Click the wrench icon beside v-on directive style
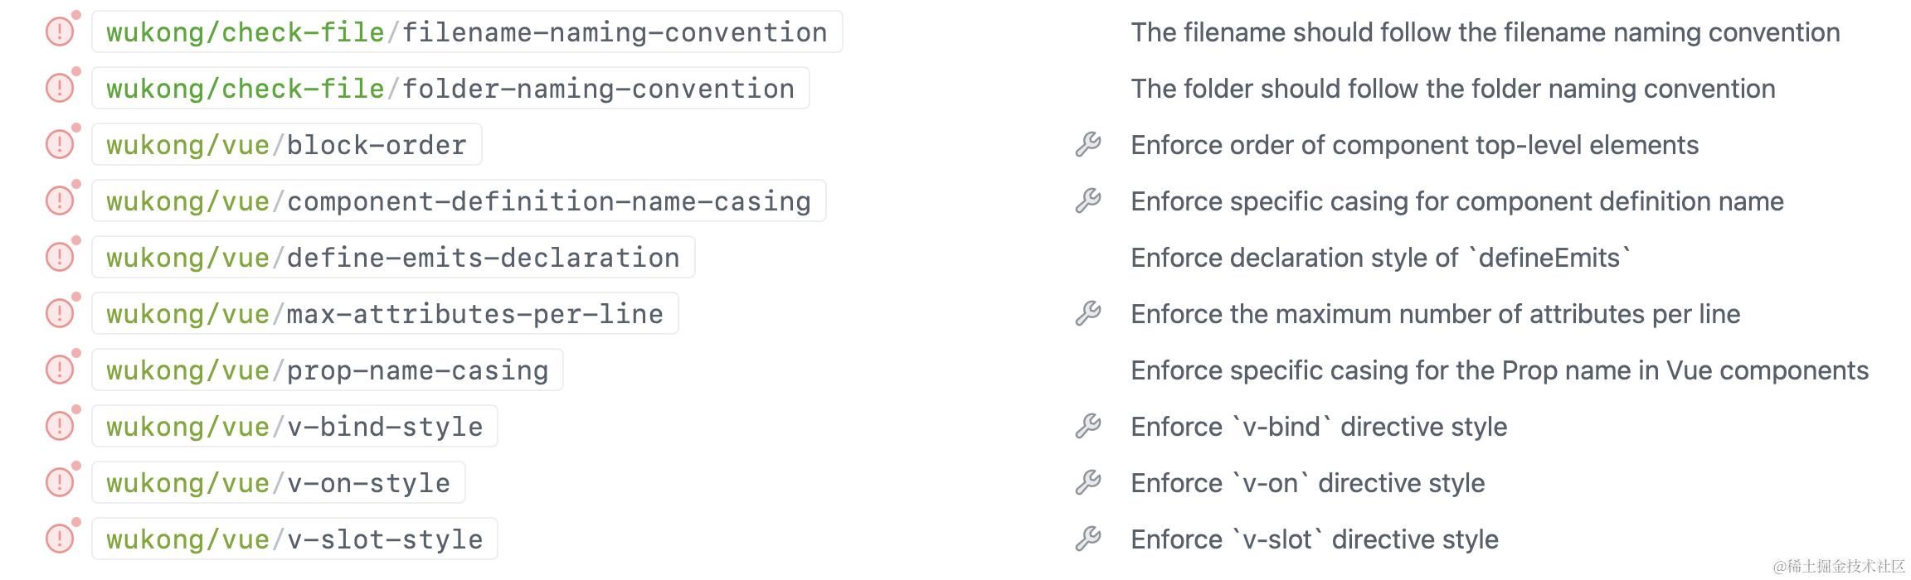1911x580 pixels. tap(1087, 483)
